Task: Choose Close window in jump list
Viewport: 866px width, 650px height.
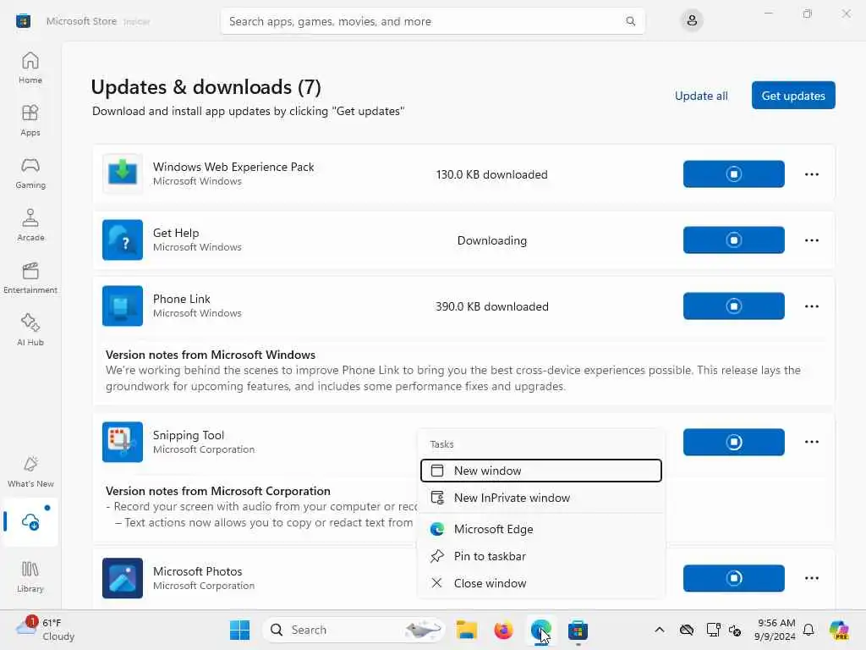Action: pos(540,583)
